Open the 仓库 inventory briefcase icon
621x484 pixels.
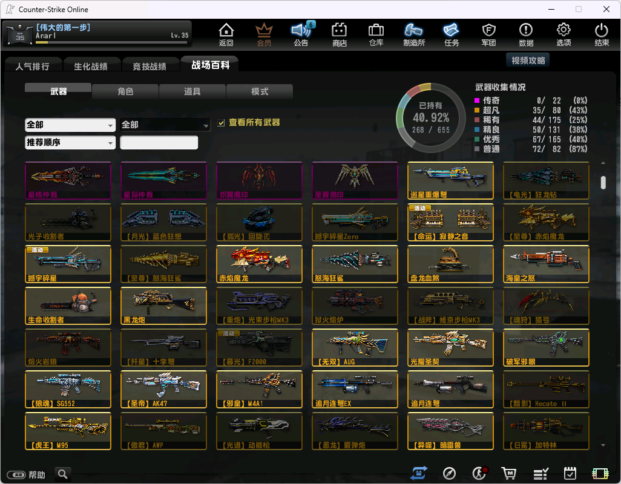pos(376,34)
